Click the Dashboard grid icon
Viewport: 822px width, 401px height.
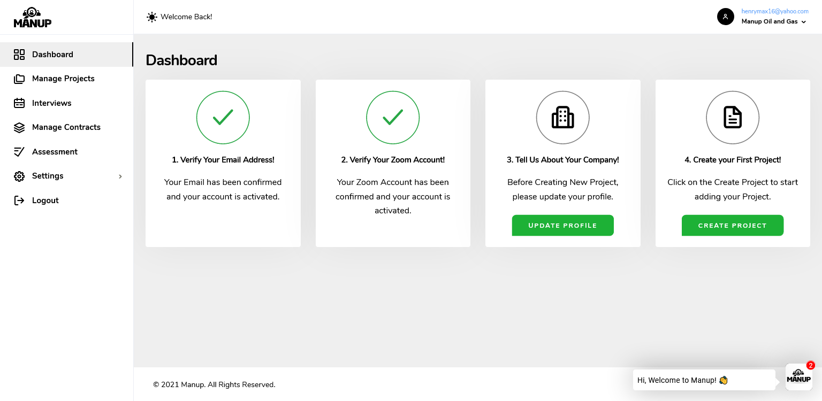(19, 55)
